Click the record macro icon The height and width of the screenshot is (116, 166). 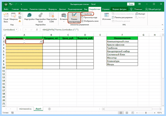click(x=20, y=14)
